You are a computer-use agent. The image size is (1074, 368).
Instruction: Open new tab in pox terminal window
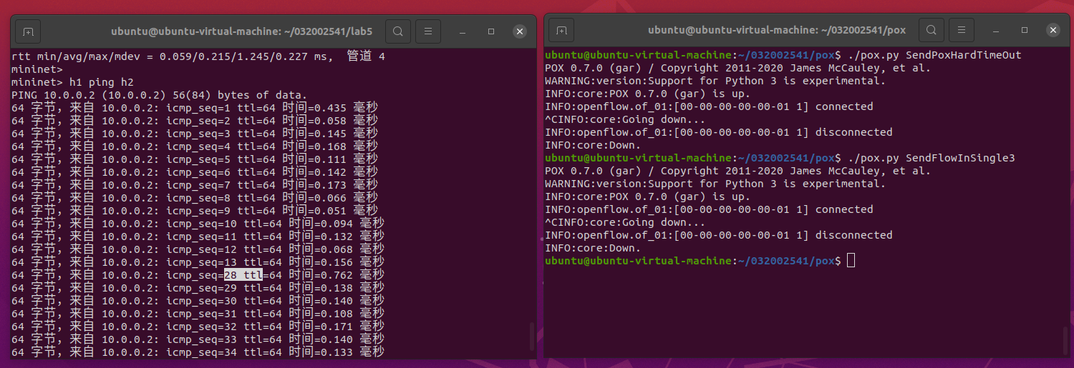[x=561, y=31]
